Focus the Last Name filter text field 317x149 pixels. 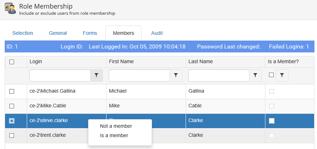[218, 75]
